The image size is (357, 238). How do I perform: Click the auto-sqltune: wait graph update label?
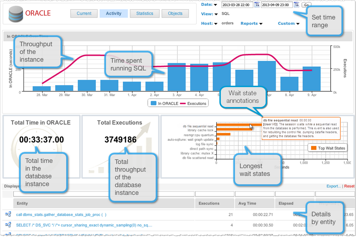pos(191,139)
